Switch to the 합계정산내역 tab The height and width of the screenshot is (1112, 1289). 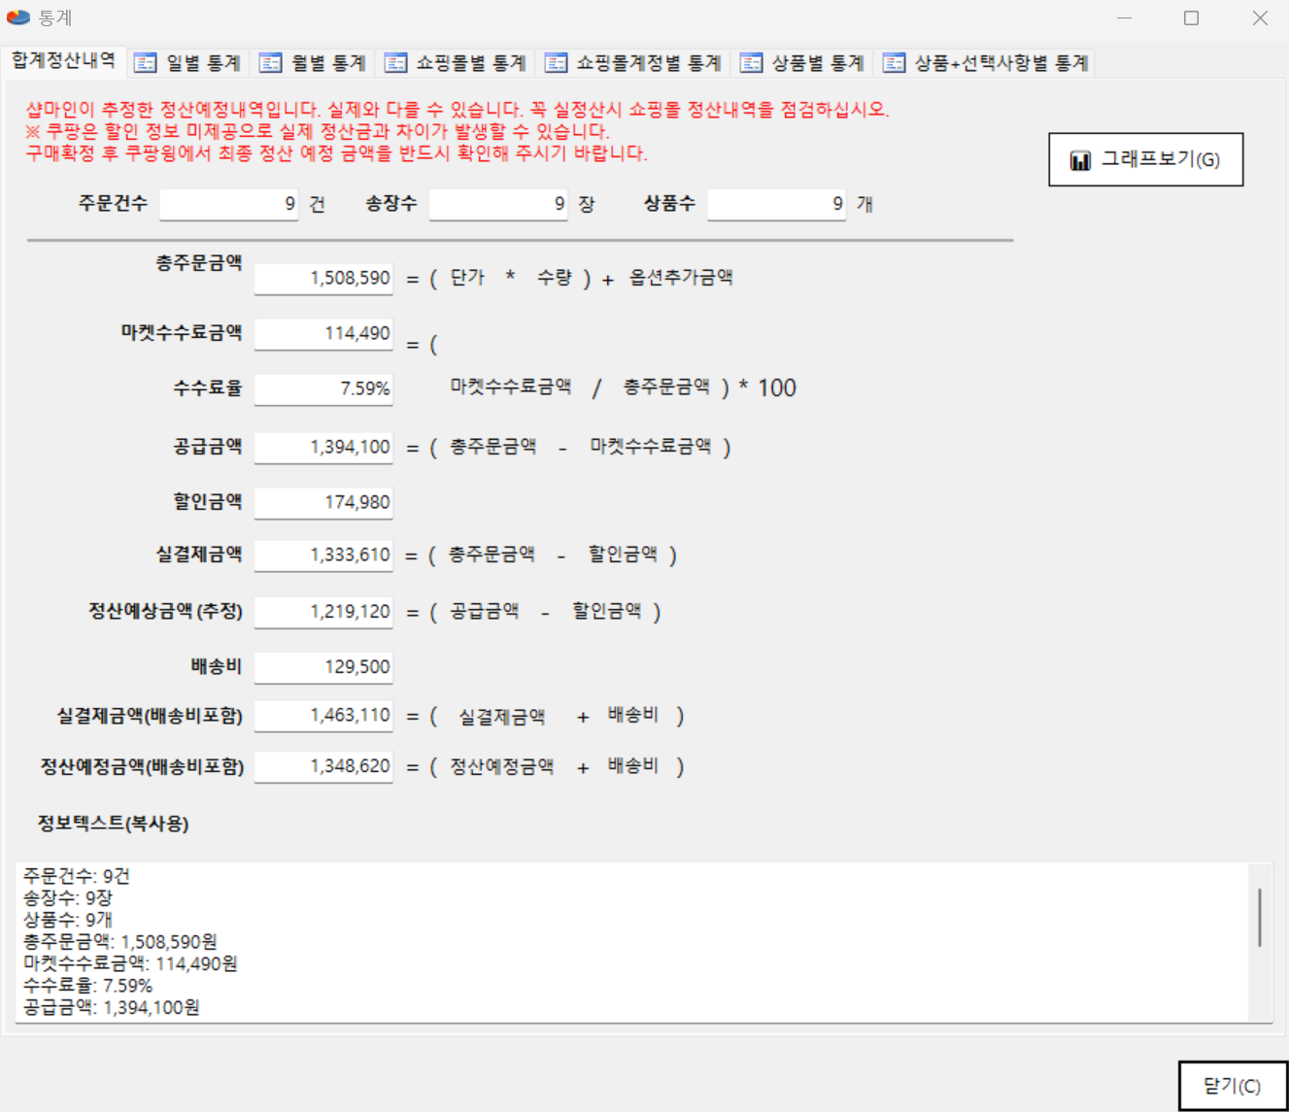(x=64, y=61)
